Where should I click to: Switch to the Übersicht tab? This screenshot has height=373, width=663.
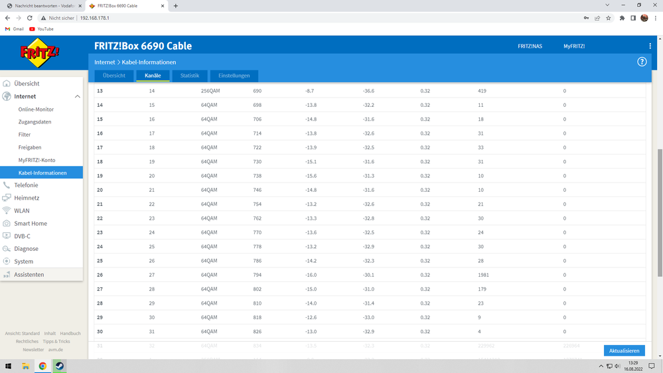pos(113,76)
